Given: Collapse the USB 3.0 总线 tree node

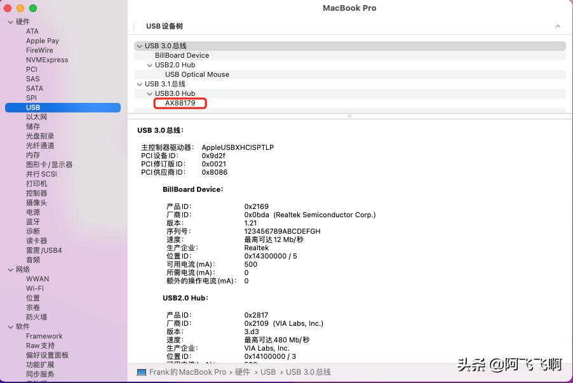Looking at the screenshot, I should tap(139, 46).
